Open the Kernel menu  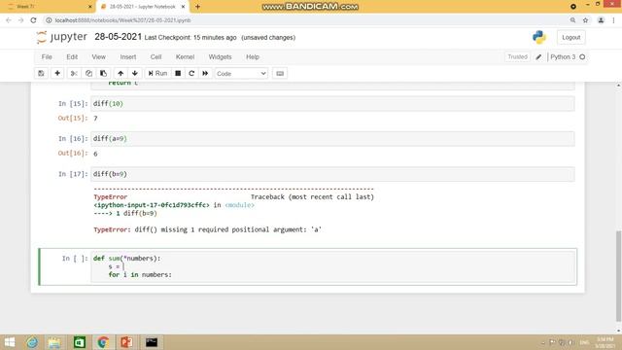pos(185,57)
